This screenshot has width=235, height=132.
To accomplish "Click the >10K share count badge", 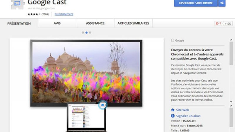I will [228, 23].
